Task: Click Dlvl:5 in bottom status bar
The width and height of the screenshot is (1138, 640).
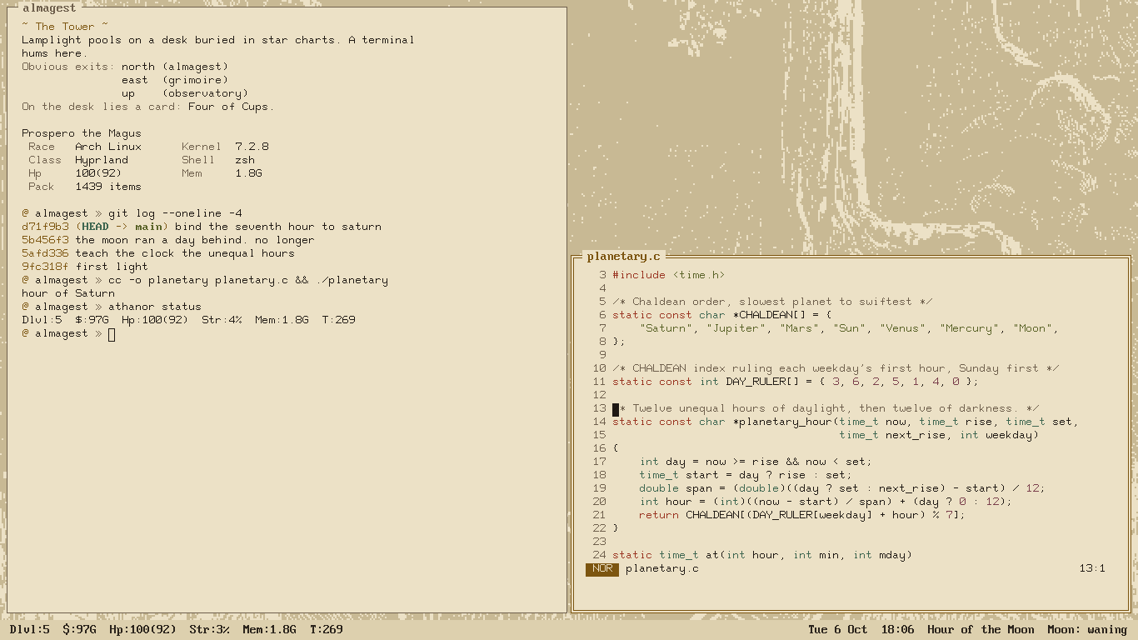Action: 30,630
